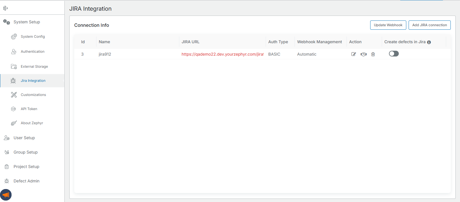Collapse the System Setup section
Viewport: 460px width, 202px height.
click(27, 22)
